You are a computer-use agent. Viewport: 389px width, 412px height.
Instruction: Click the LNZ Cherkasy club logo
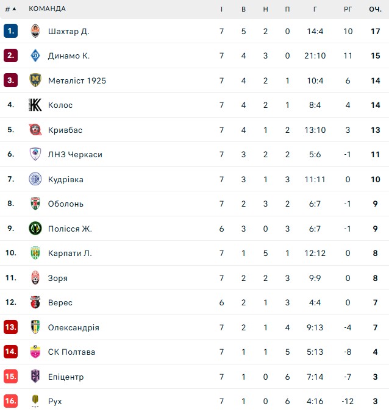click(x=35, y=155)
